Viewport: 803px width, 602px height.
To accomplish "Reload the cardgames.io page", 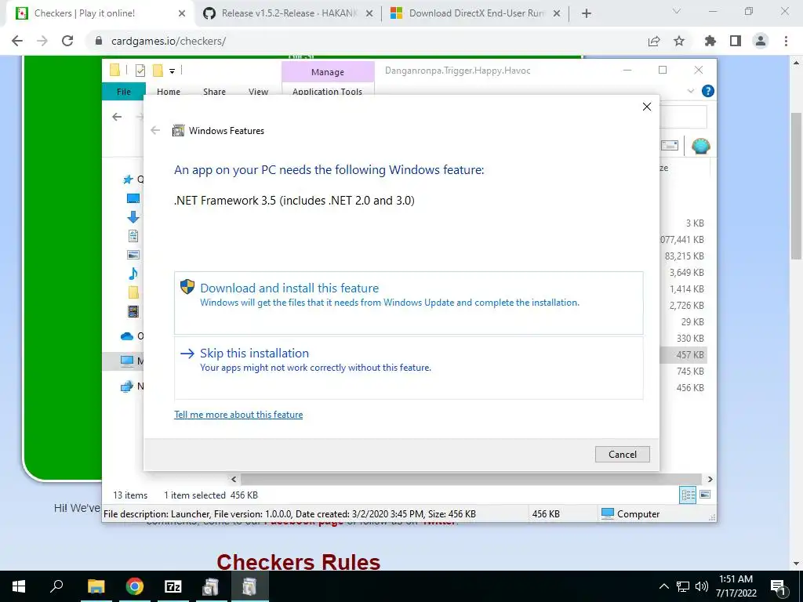I will pyautogui.click(x=67, y=41).
